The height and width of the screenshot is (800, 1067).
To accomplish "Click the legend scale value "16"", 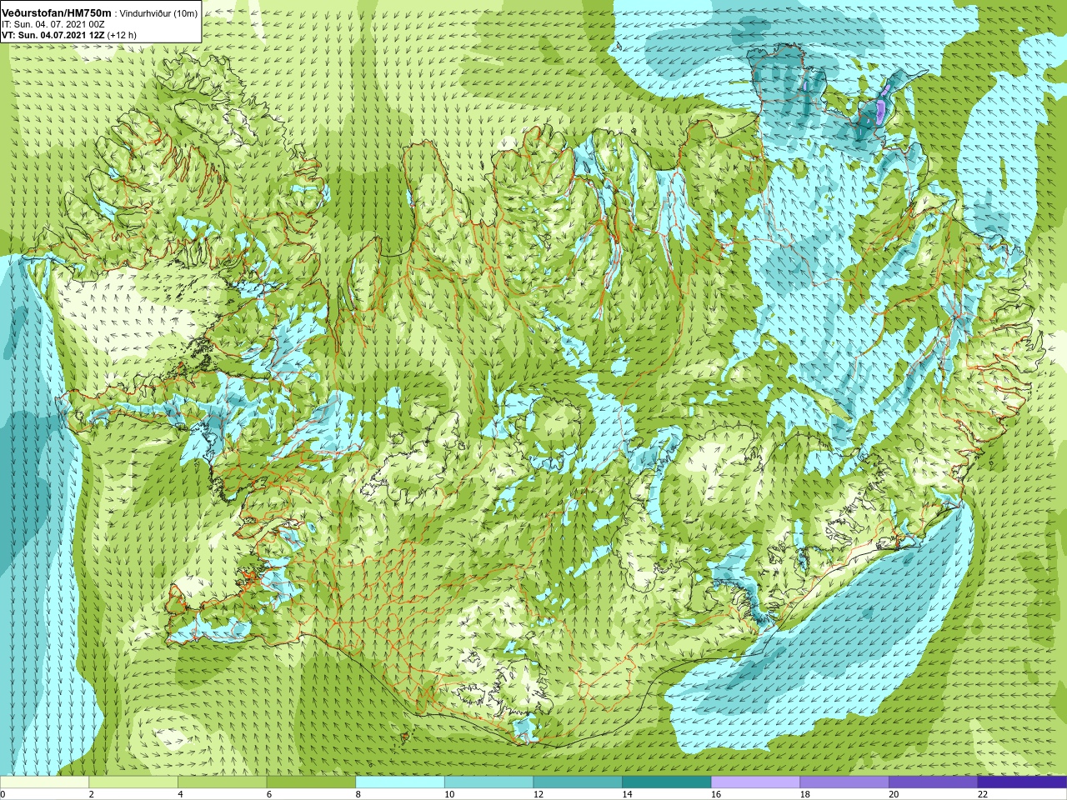I will [716, 794].
